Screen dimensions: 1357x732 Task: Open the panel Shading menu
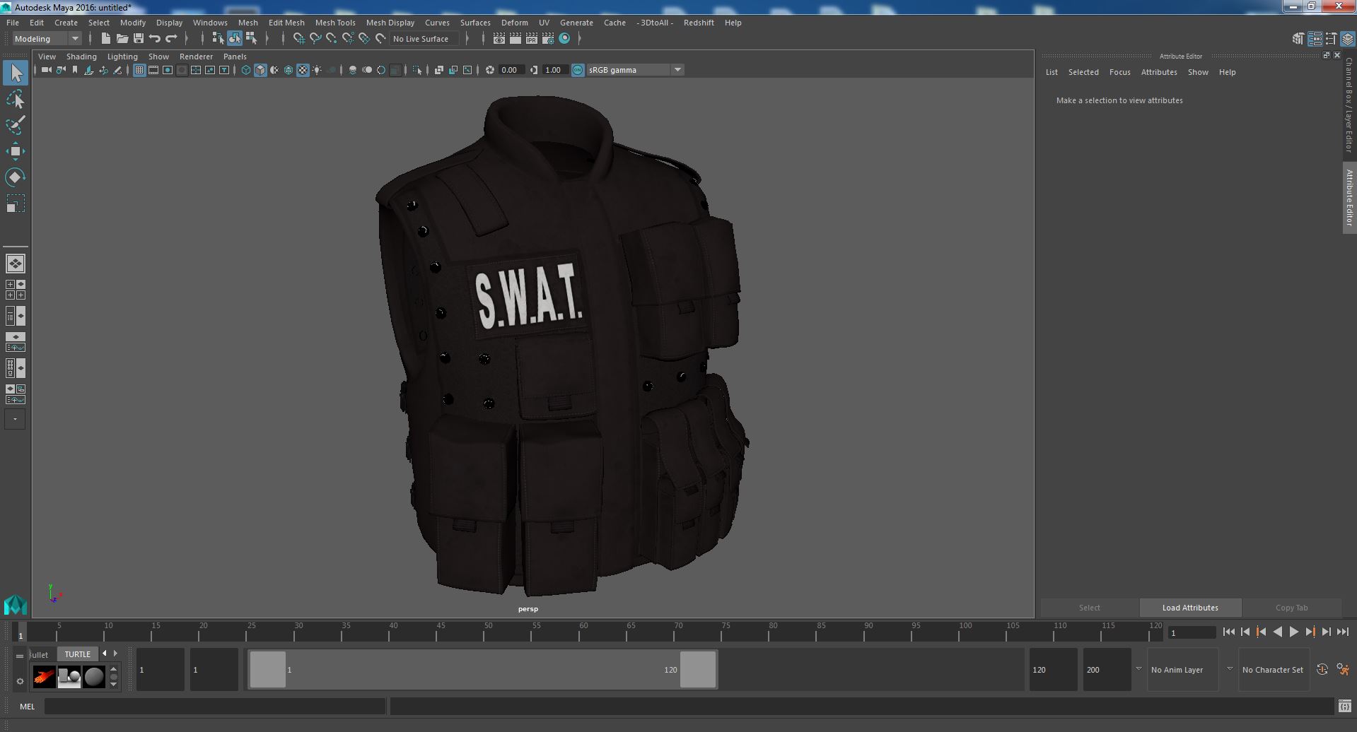tap(81, 57)
